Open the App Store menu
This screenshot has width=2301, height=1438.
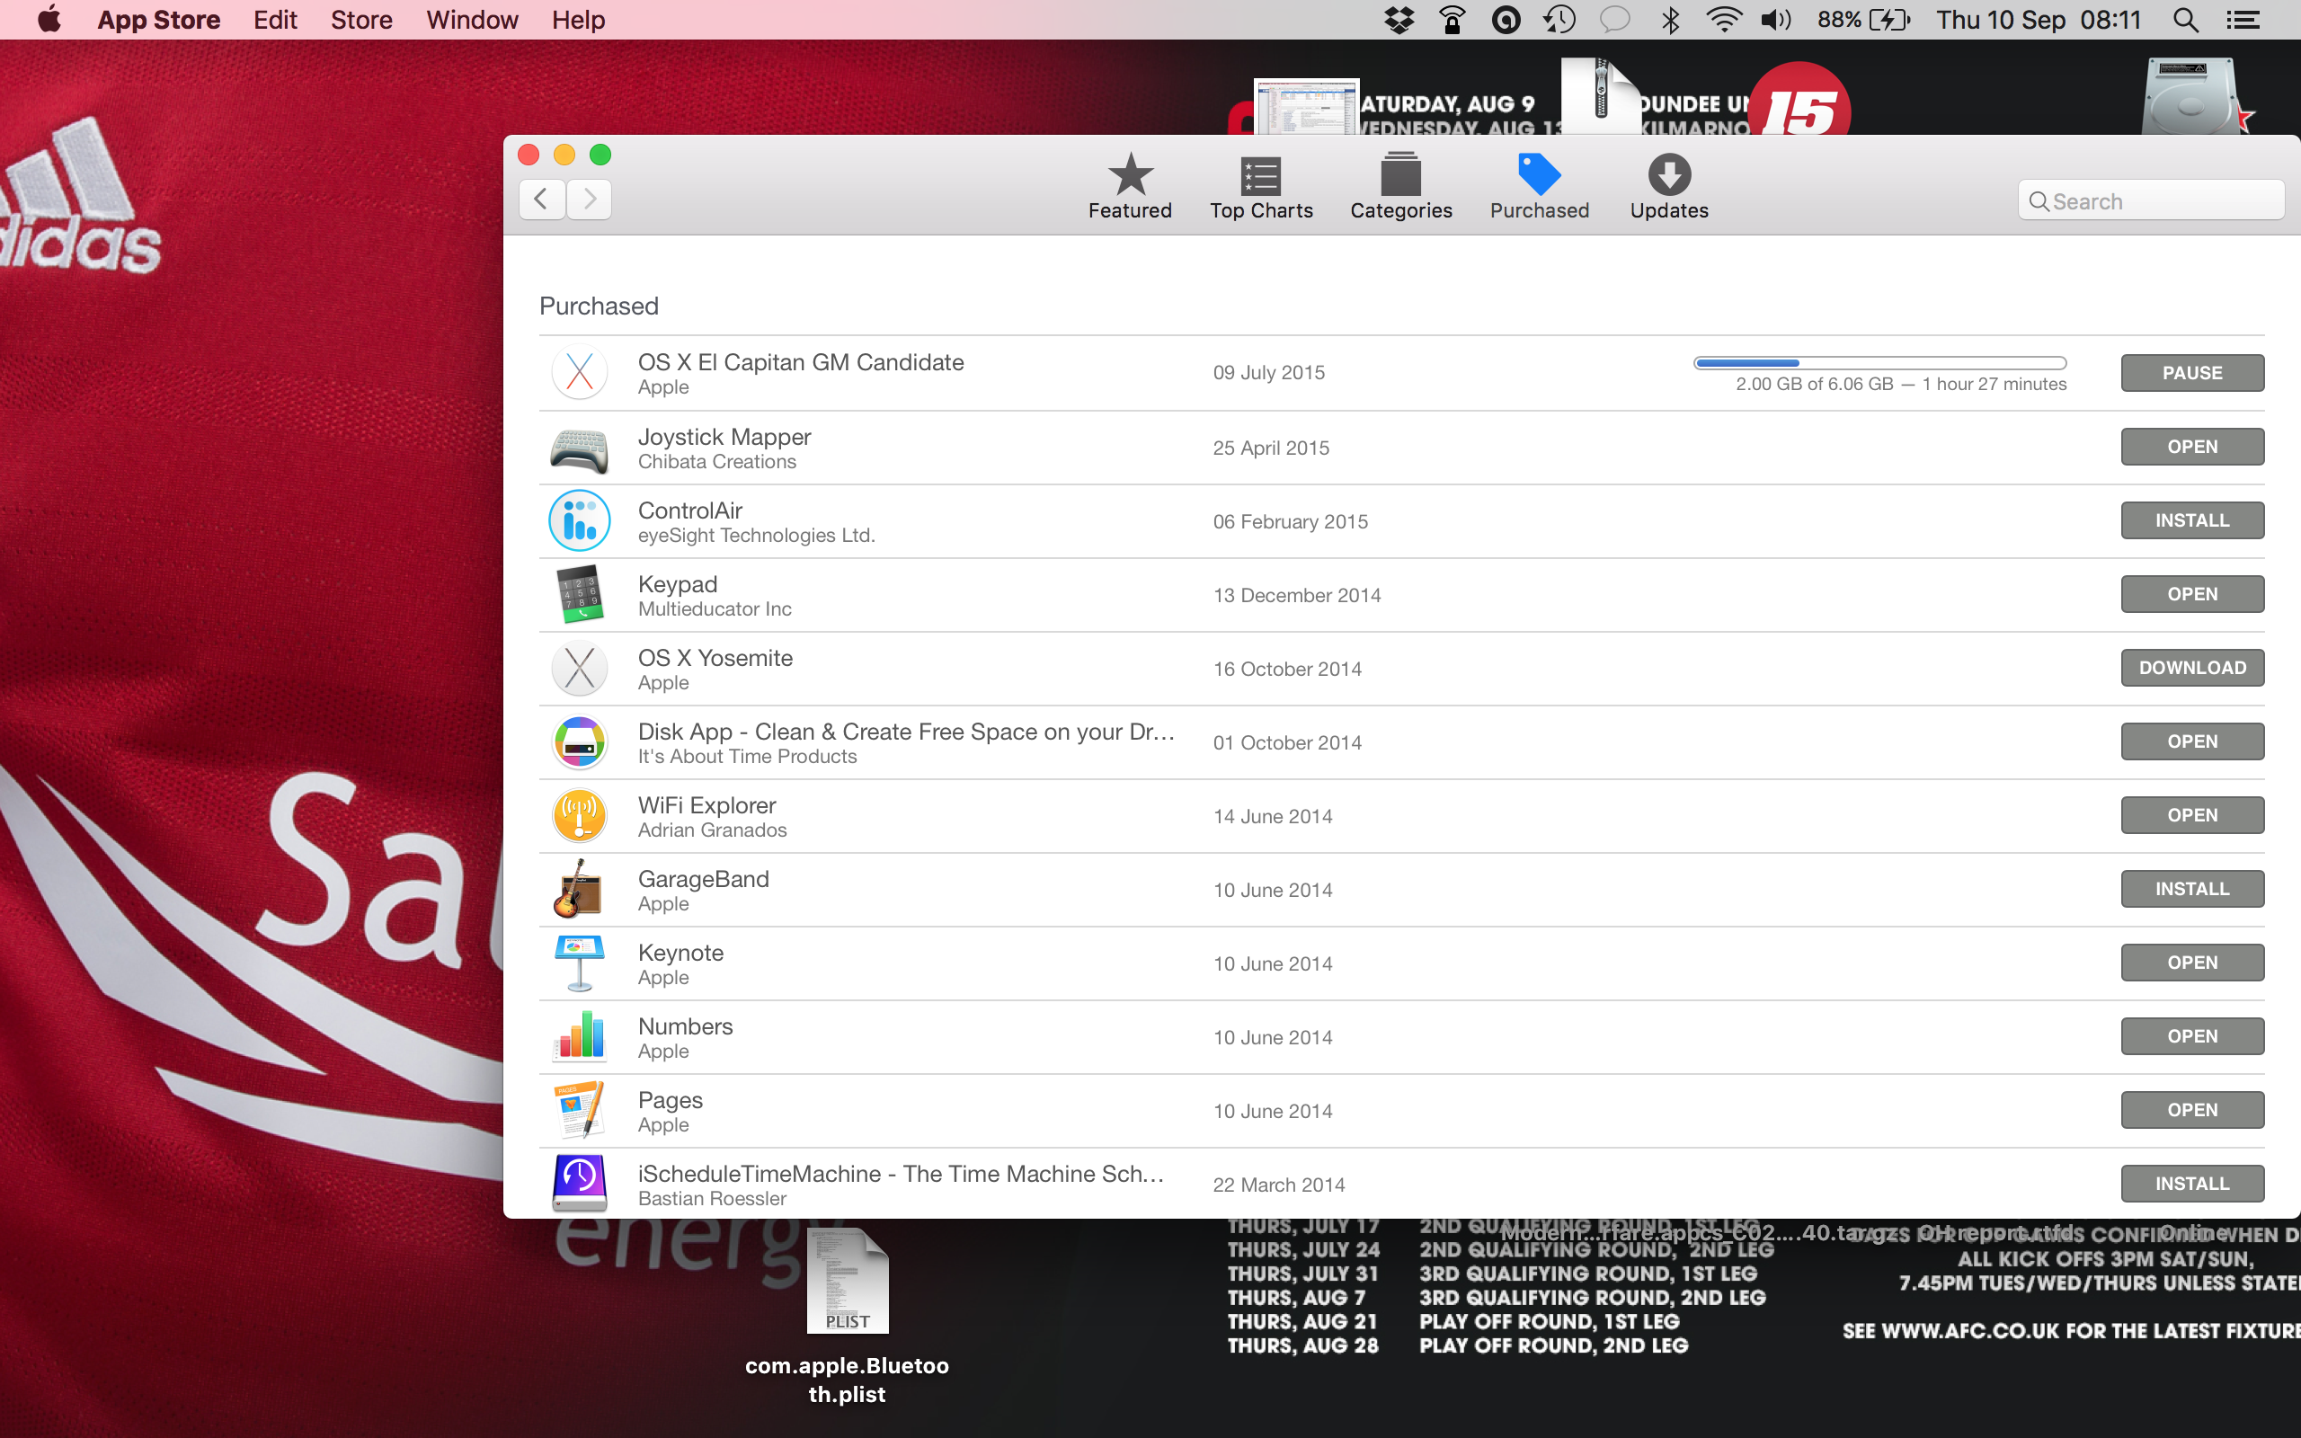click(159, 19)
